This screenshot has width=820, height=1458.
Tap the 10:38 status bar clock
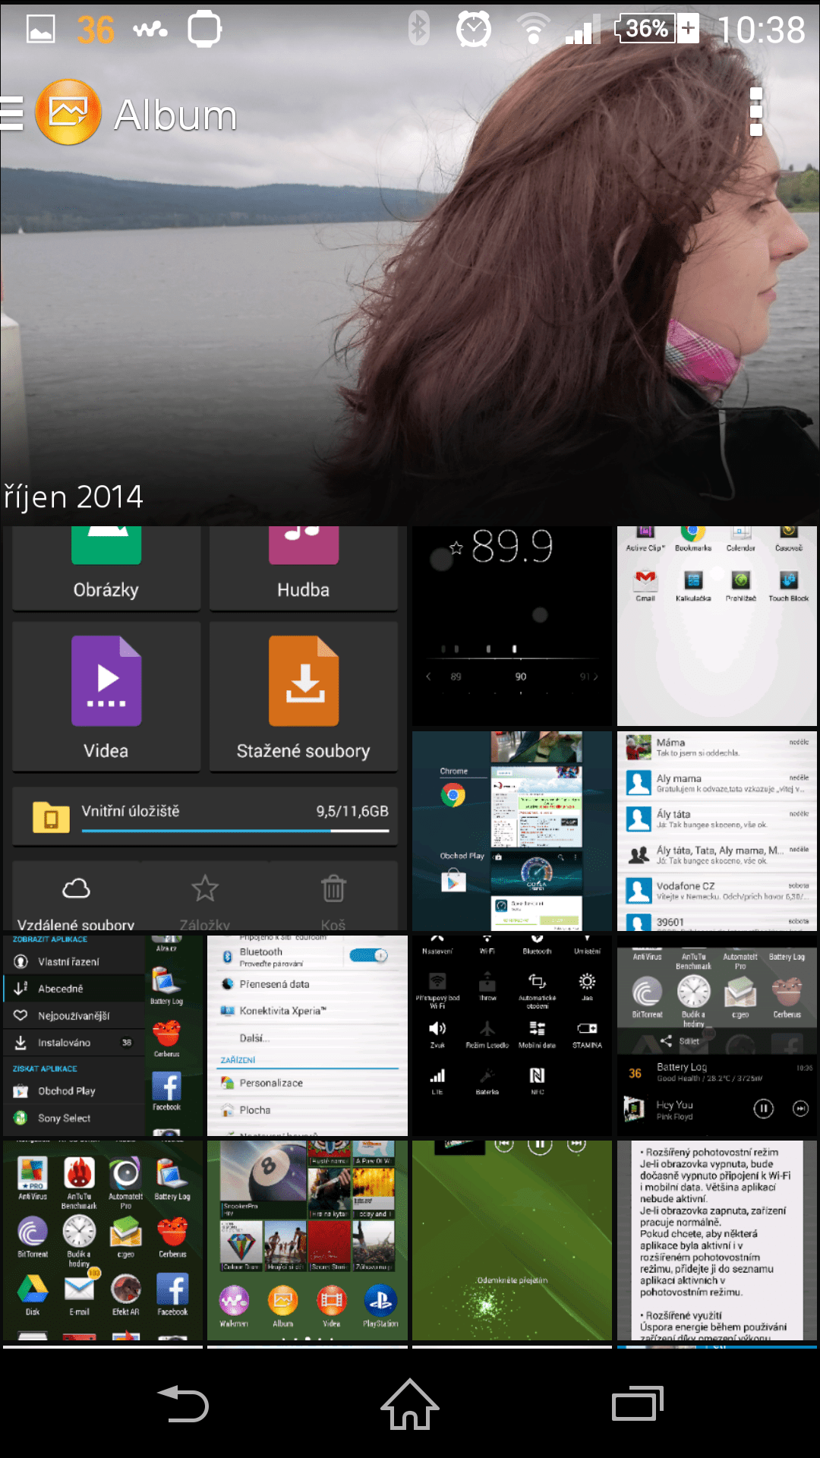762,30
